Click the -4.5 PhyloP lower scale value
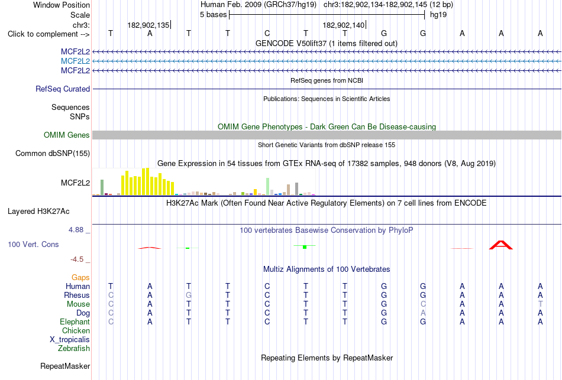This screenshot has height=380, width=562. (x=77, y=259)
